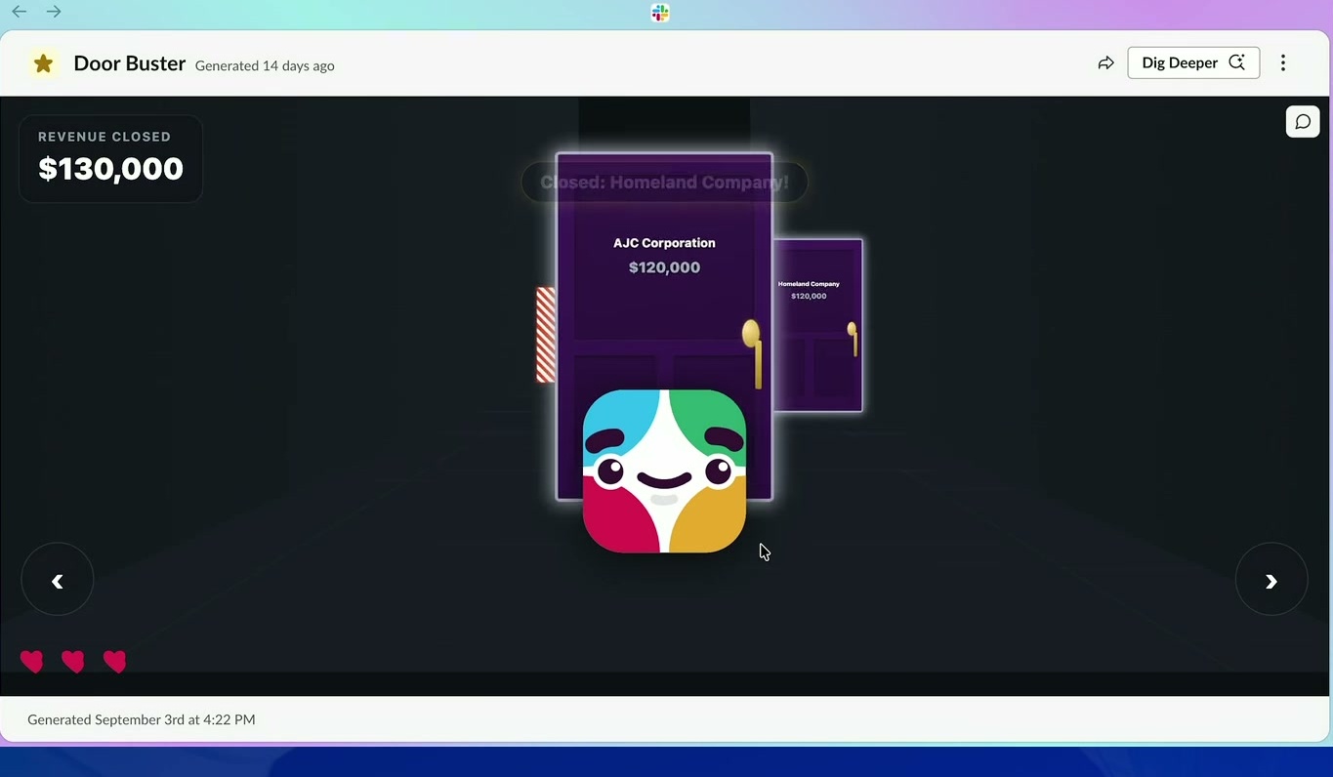The image size is (1333, 777).
Task: Click Generated September 3rd at 4:22 PM
Action: tap(142, 719)
